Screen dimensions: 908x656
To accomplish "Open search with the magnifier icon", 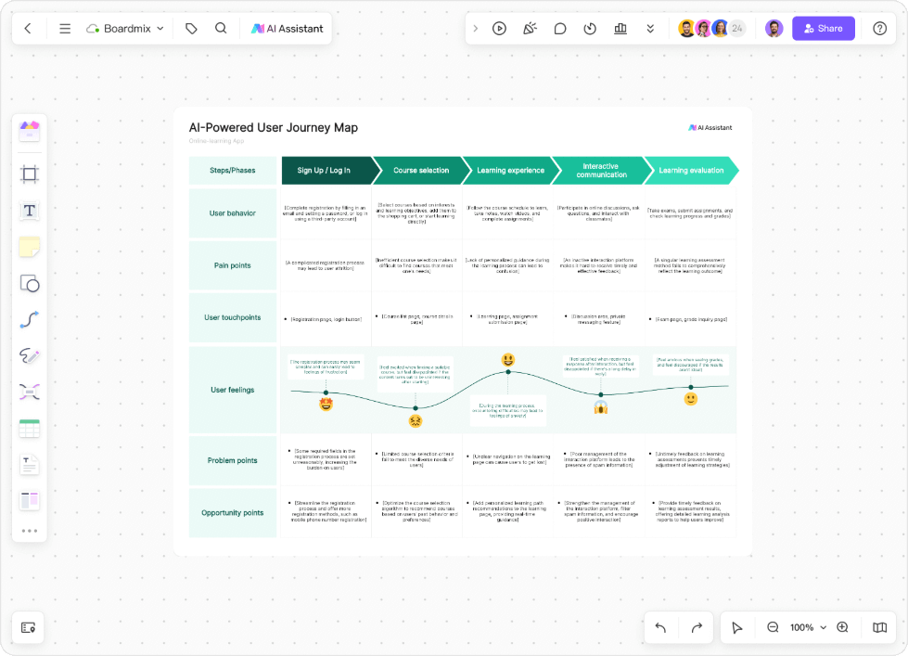I will point(221,29).
